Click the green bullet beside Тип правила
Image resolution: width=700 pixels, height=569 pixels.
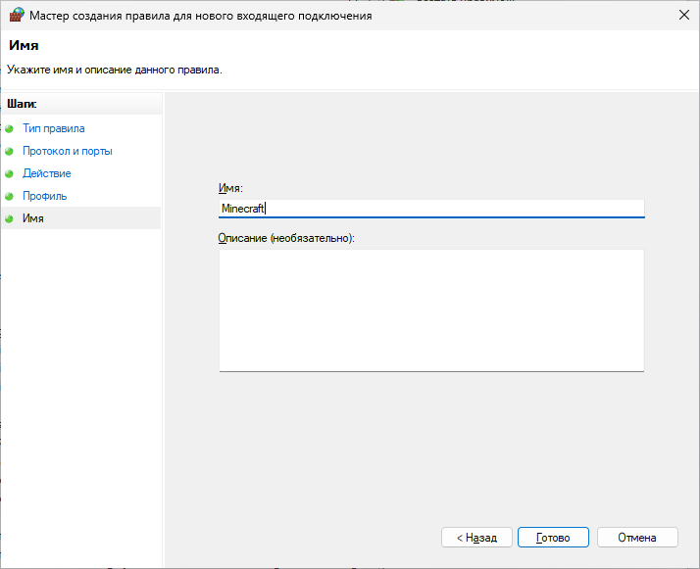pyautogui.click(x=10, y=128)
